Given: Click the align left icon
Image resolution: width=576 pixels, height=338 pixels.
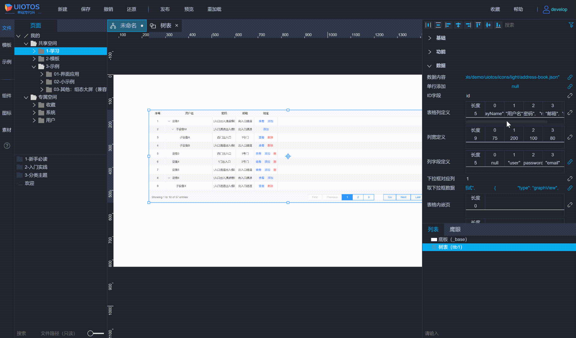Looking at the screenshot, I should tap(448, 25).
